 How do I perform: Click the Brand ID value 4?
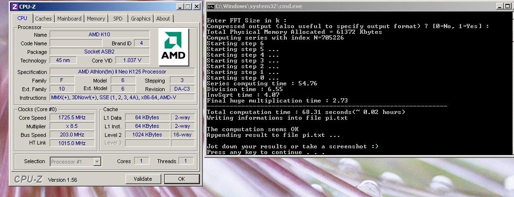tap(141, 43)
